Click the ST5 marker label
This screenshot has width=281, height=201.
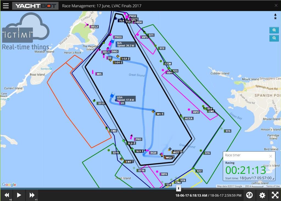228,131
